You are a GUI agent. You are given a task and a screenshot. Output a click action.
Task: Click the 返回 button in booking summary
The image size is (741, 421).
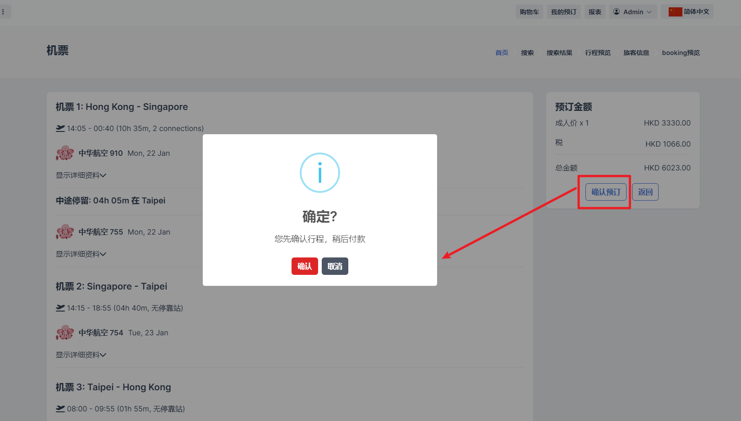(x=645, y=192)
